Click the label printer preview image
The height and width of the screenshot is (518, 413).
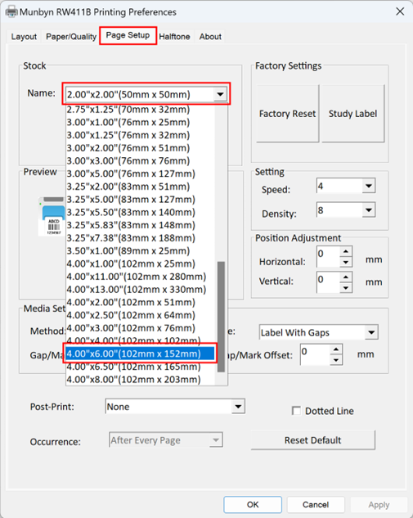pyautogui.click(x=52, y=216)
